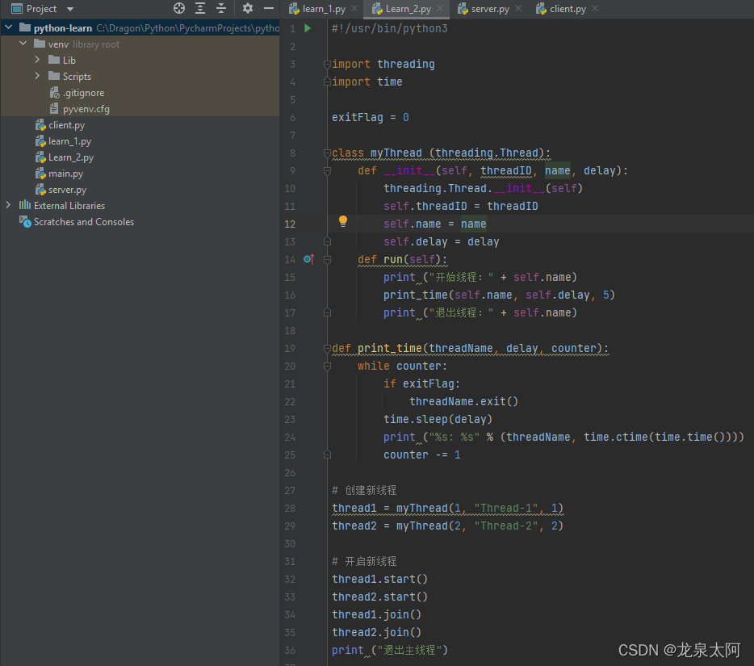Click Collapse All icon in Project toolbar
754x666 pixels.
pos(221,8)
